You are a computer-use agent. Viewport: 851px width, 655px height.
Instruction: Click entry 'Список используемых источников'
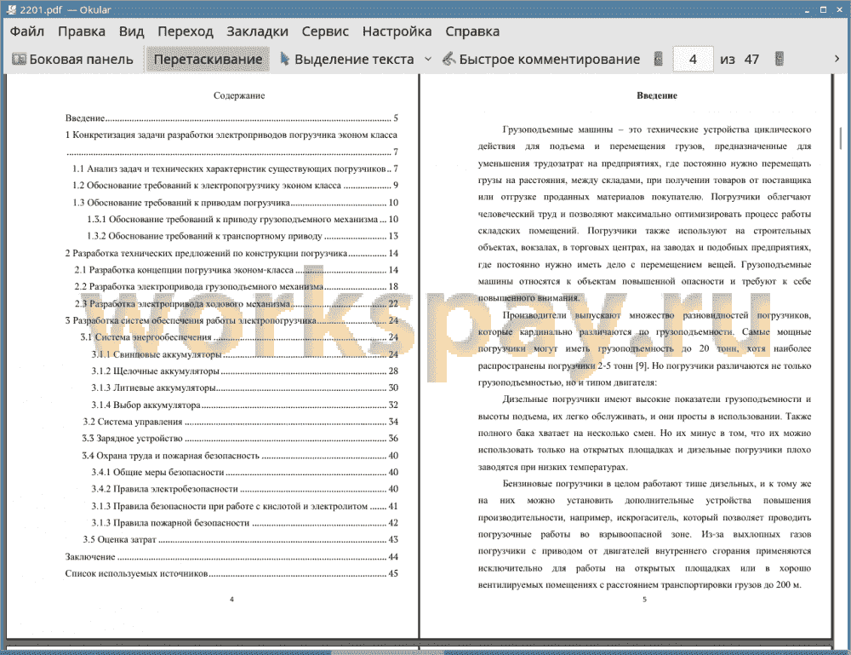pos(231,573)
